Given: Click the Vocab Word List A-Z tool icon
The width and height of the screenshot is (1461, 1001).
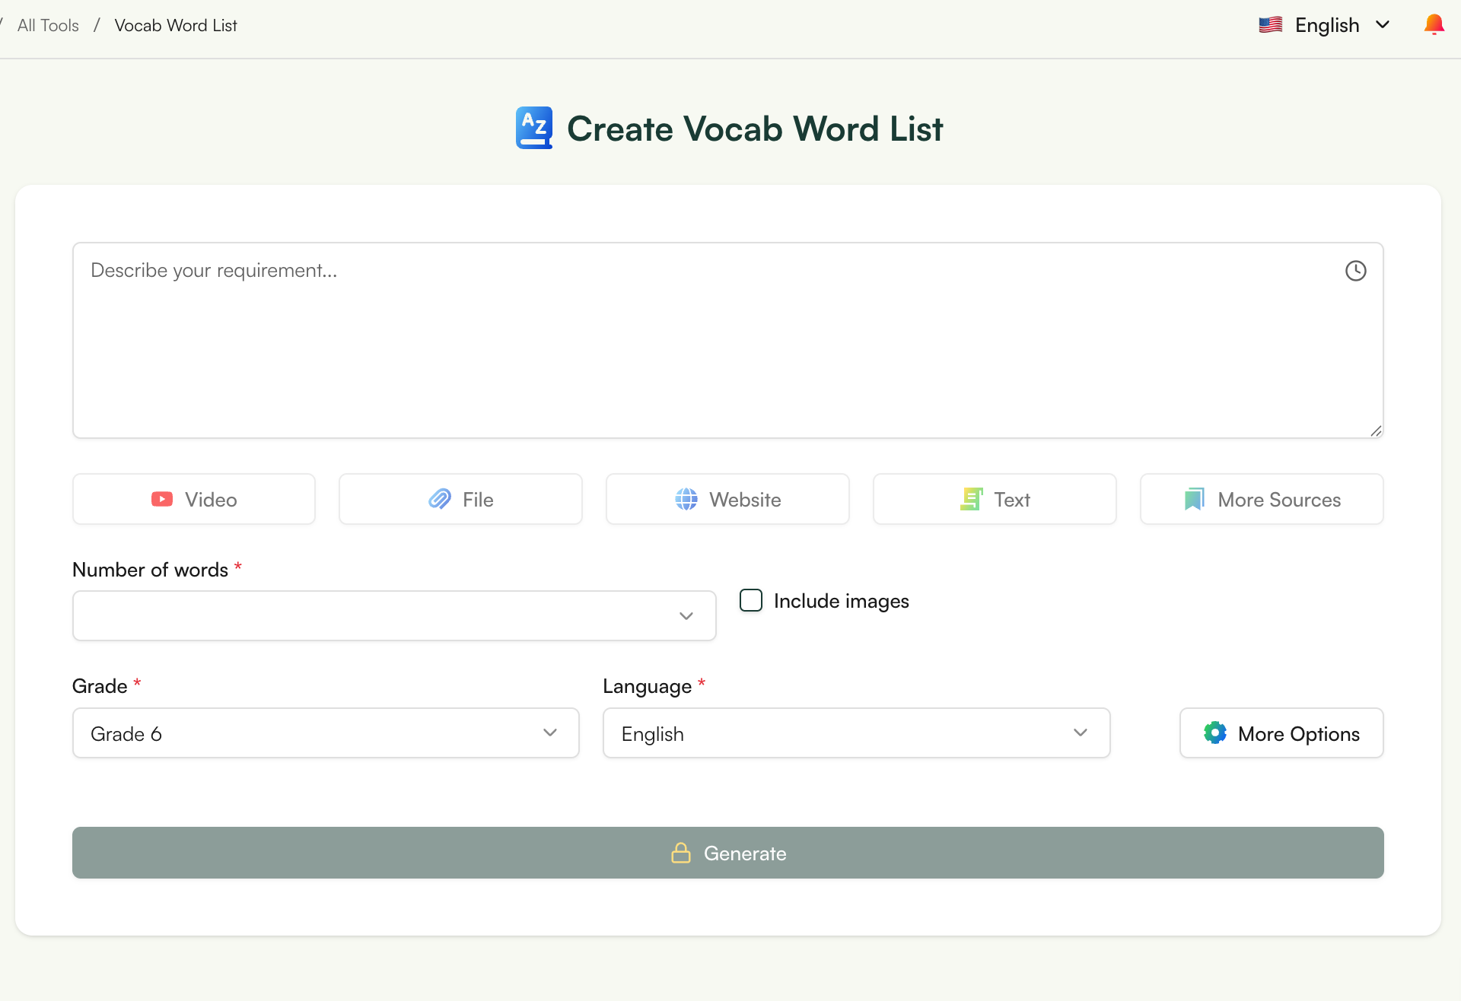Looking at the screenshot, I should [533, 128].
